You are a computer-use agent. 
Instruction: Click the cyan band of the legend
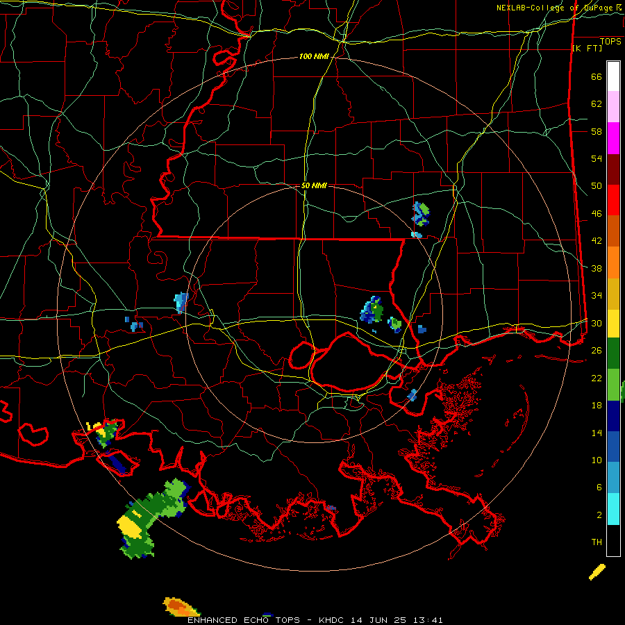click(613, 509)
